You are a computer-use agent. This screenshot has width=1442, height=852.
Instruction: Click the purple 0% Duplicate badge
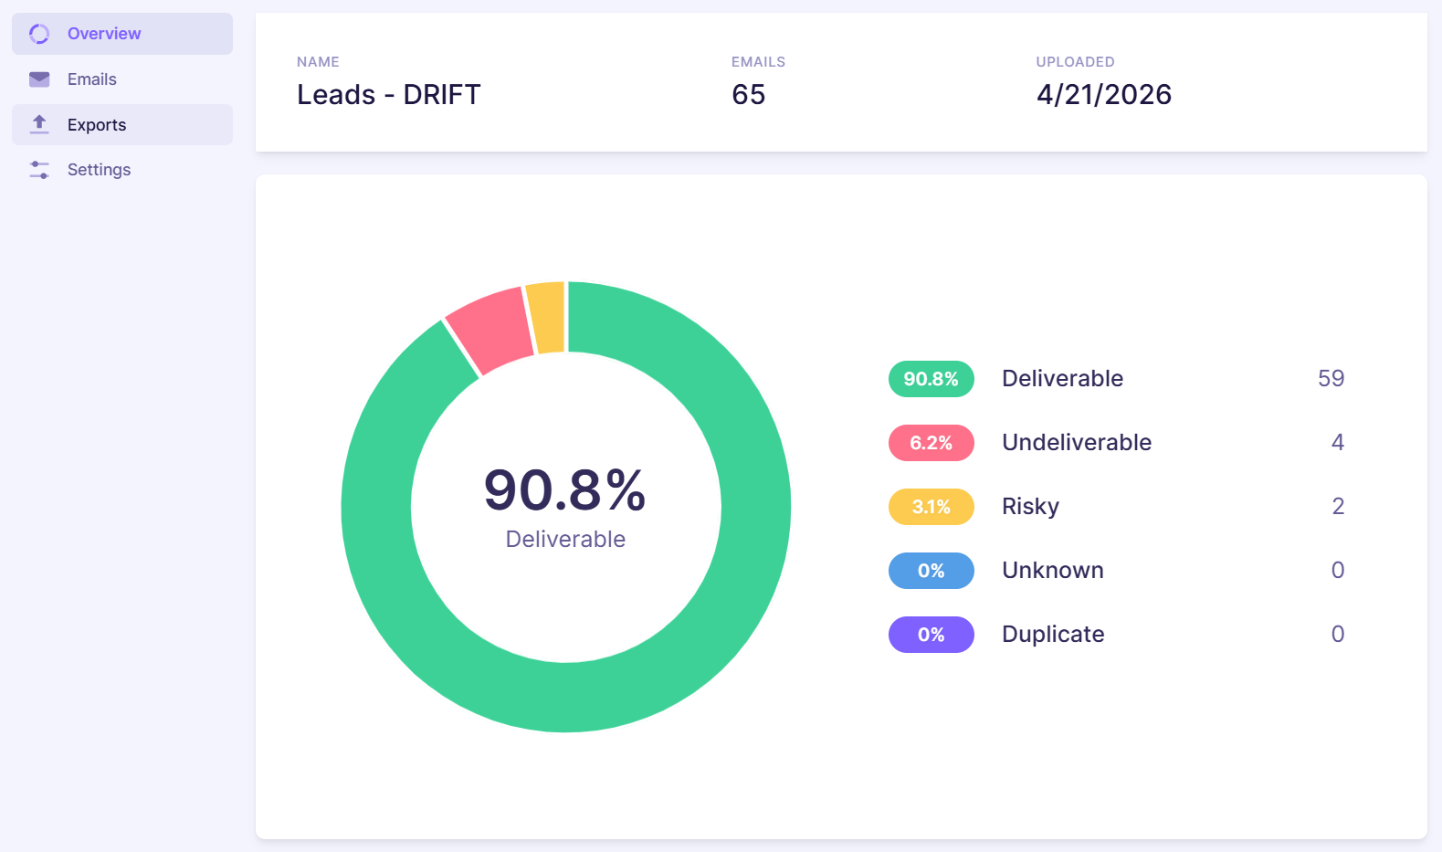tap(932, 635)
